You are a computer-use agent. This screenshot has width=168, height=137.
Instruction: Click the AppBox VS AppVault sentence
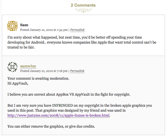(69, 94)
